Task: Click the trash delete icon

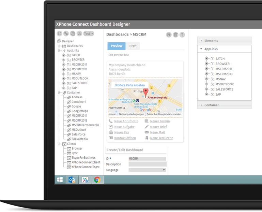Action: pyautogui.click(x=175, y=35)
